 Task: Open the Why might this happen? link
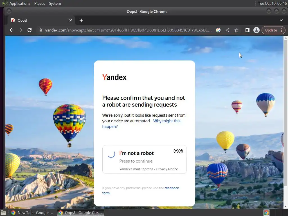pyautogui.click(x=141, y=124)
